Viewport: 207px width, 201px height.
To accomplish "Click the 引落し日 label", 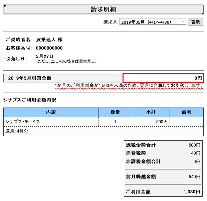I will click(x=16, y=59).
